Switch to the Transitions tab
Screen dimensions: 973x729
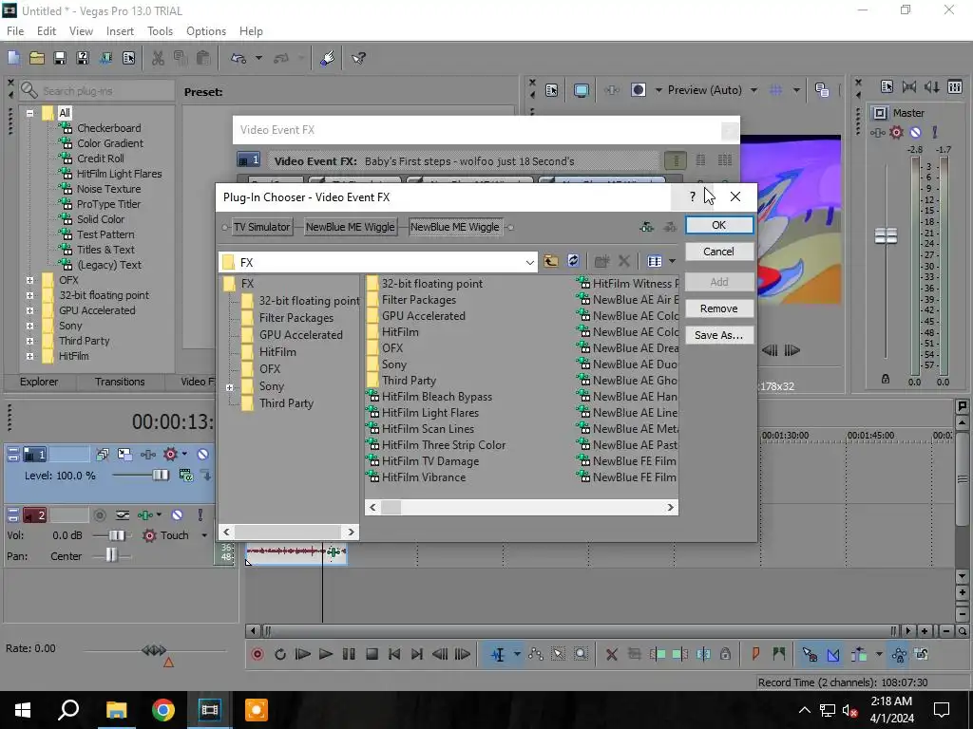pyautogui.click(x=120, y=382)
